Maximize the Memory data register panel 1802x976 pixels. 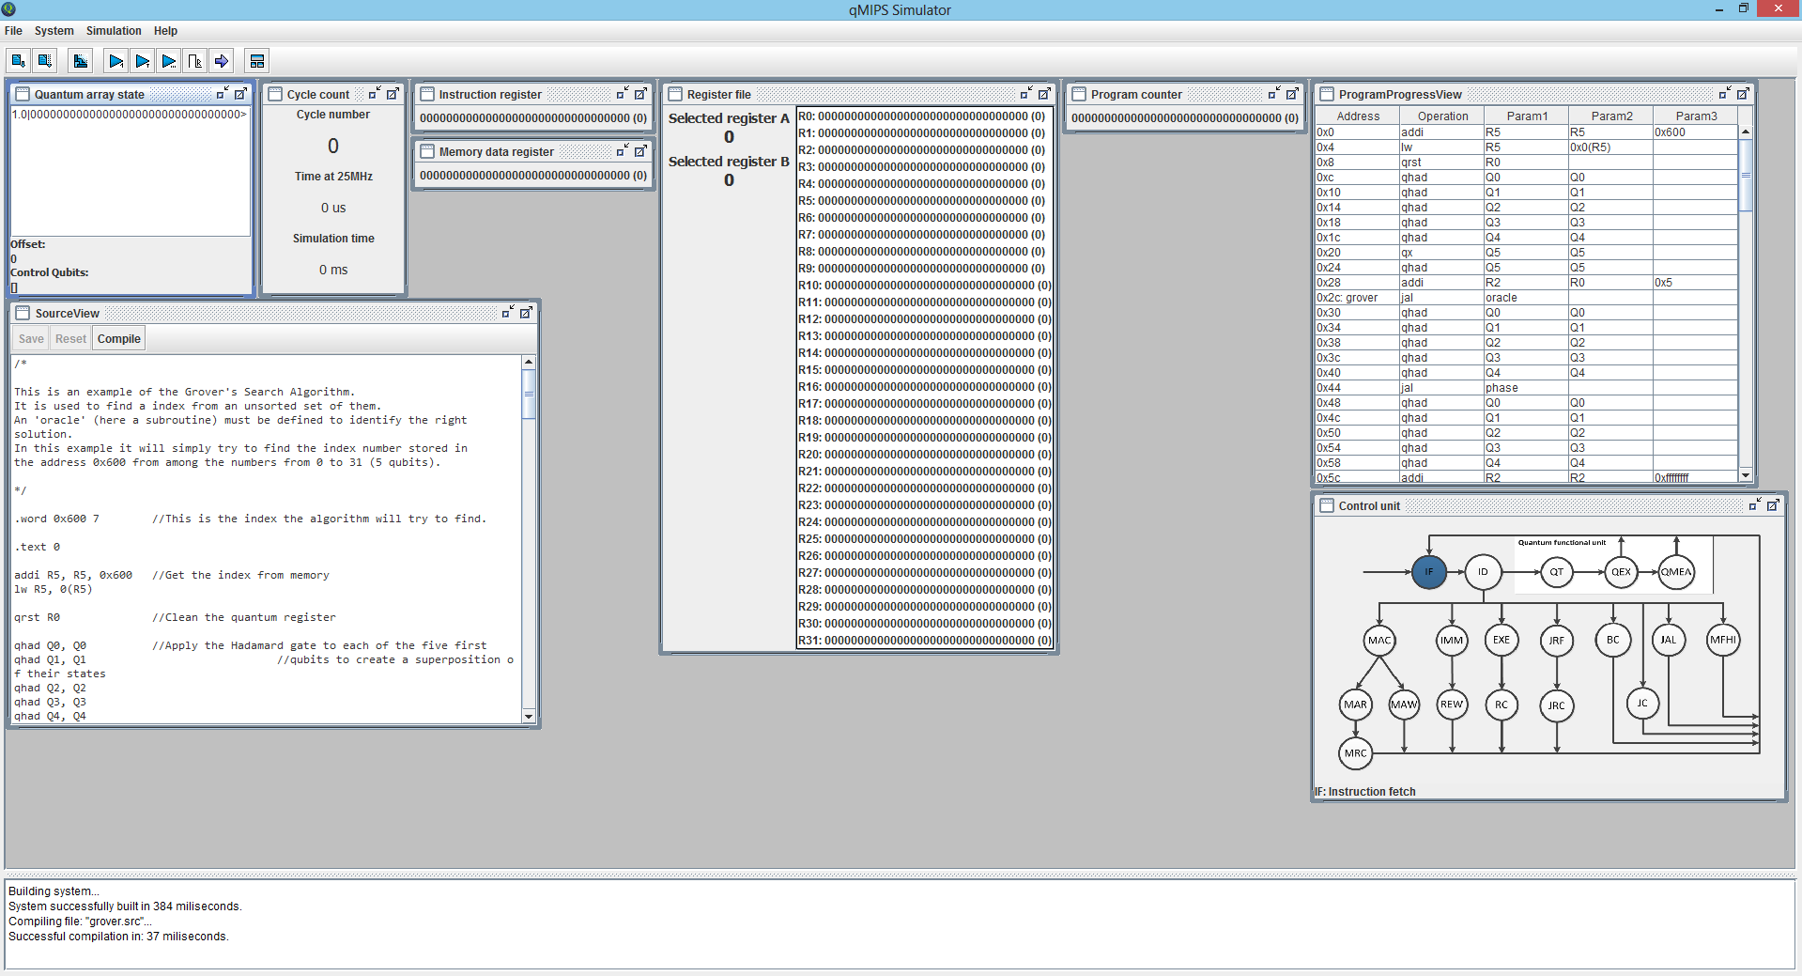pyautogui.click(x=640, y=151)
